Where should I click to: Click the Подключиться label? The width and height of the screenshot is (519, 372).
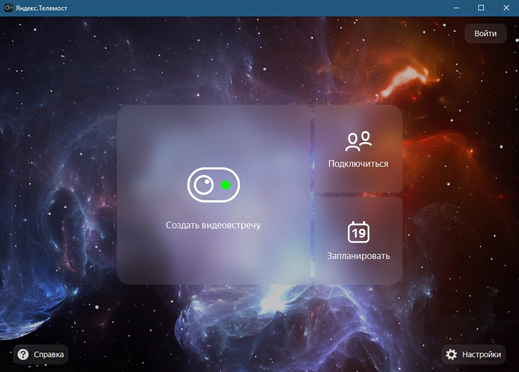tap(358, 164)
